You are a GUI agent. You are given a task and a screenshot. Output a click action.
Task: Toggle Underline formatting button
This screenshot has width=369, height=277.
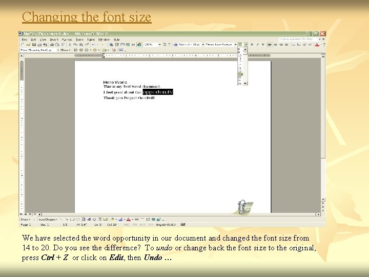click(x=263, y=45)
